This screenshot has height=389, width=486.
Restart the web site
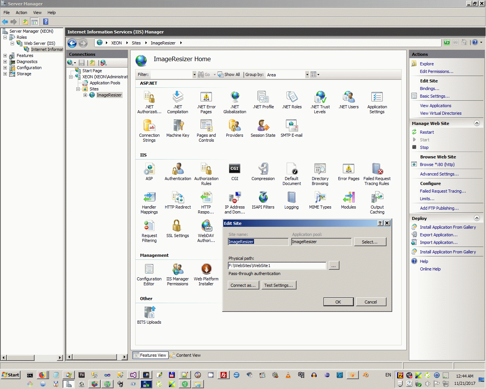point(427,132)
